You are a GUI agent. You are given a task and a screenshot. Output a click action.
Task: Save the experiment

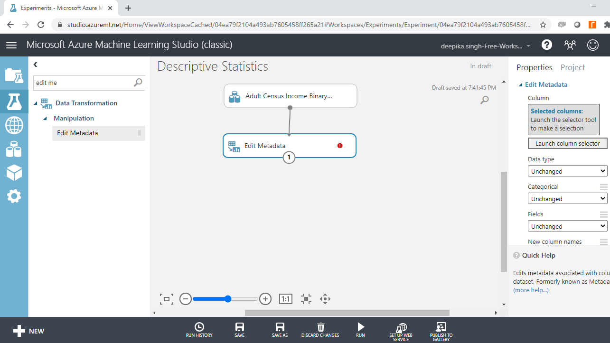coord(240,330)
